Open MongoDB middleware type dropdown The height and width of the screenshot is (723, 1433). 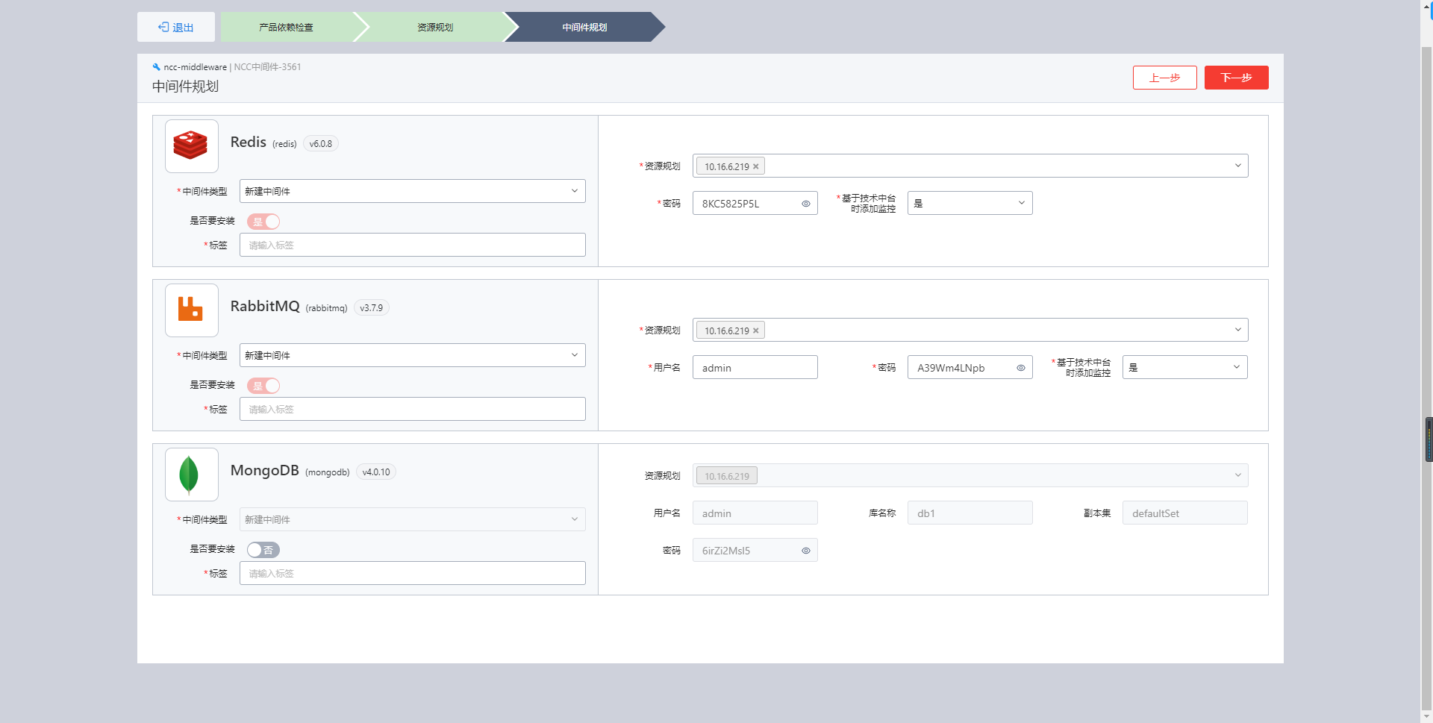(x=412, y=519)
